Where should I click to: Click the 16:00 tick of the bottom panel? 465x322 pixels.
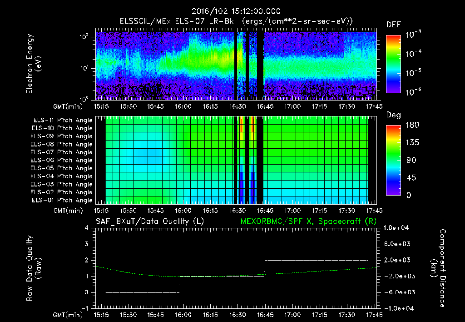pos(183,315)
